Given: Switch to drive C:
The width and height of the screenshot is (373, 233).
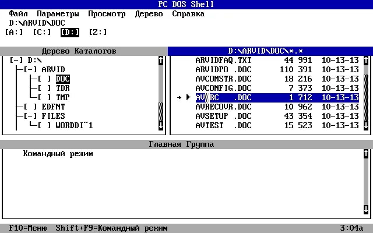Looking at the screenshot, I should point(42,33).
